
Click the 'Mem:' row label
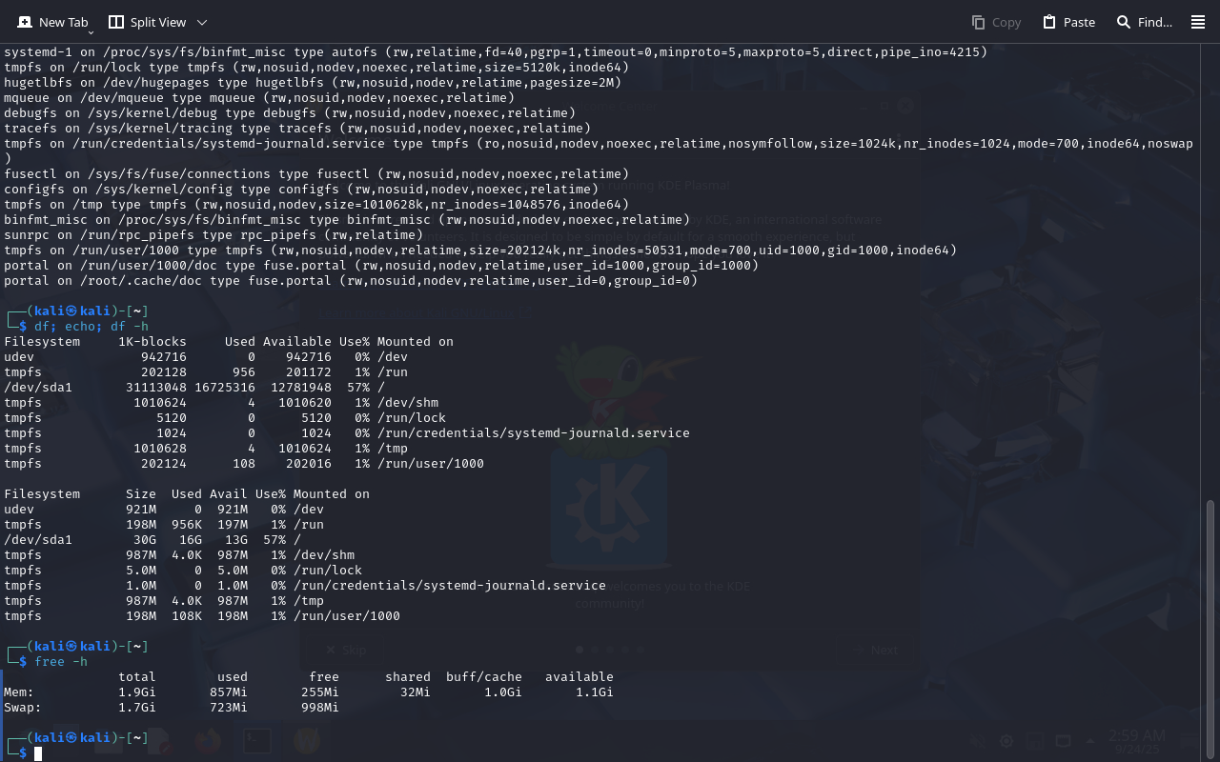[19, 692]
